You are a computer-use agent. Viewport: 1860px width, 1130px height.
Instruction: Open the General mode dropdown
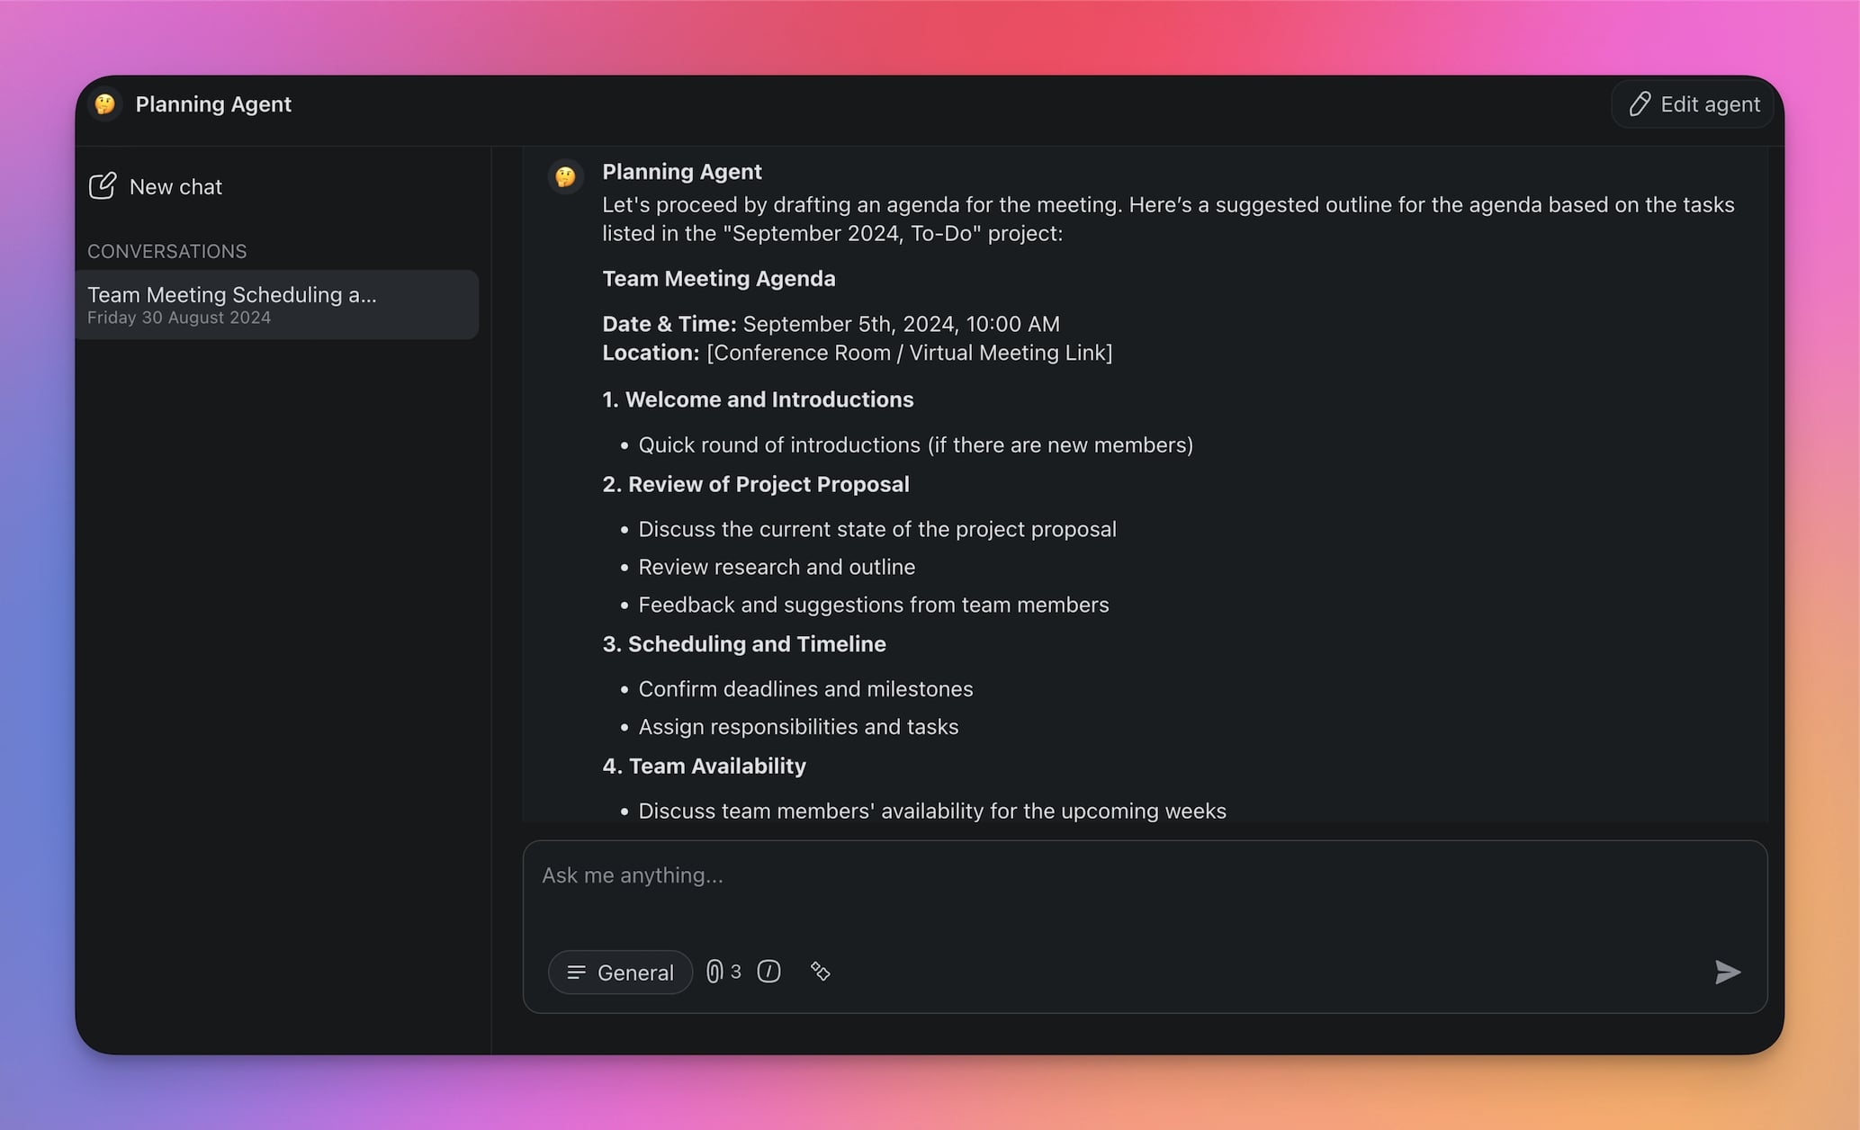tap(620, 973)
